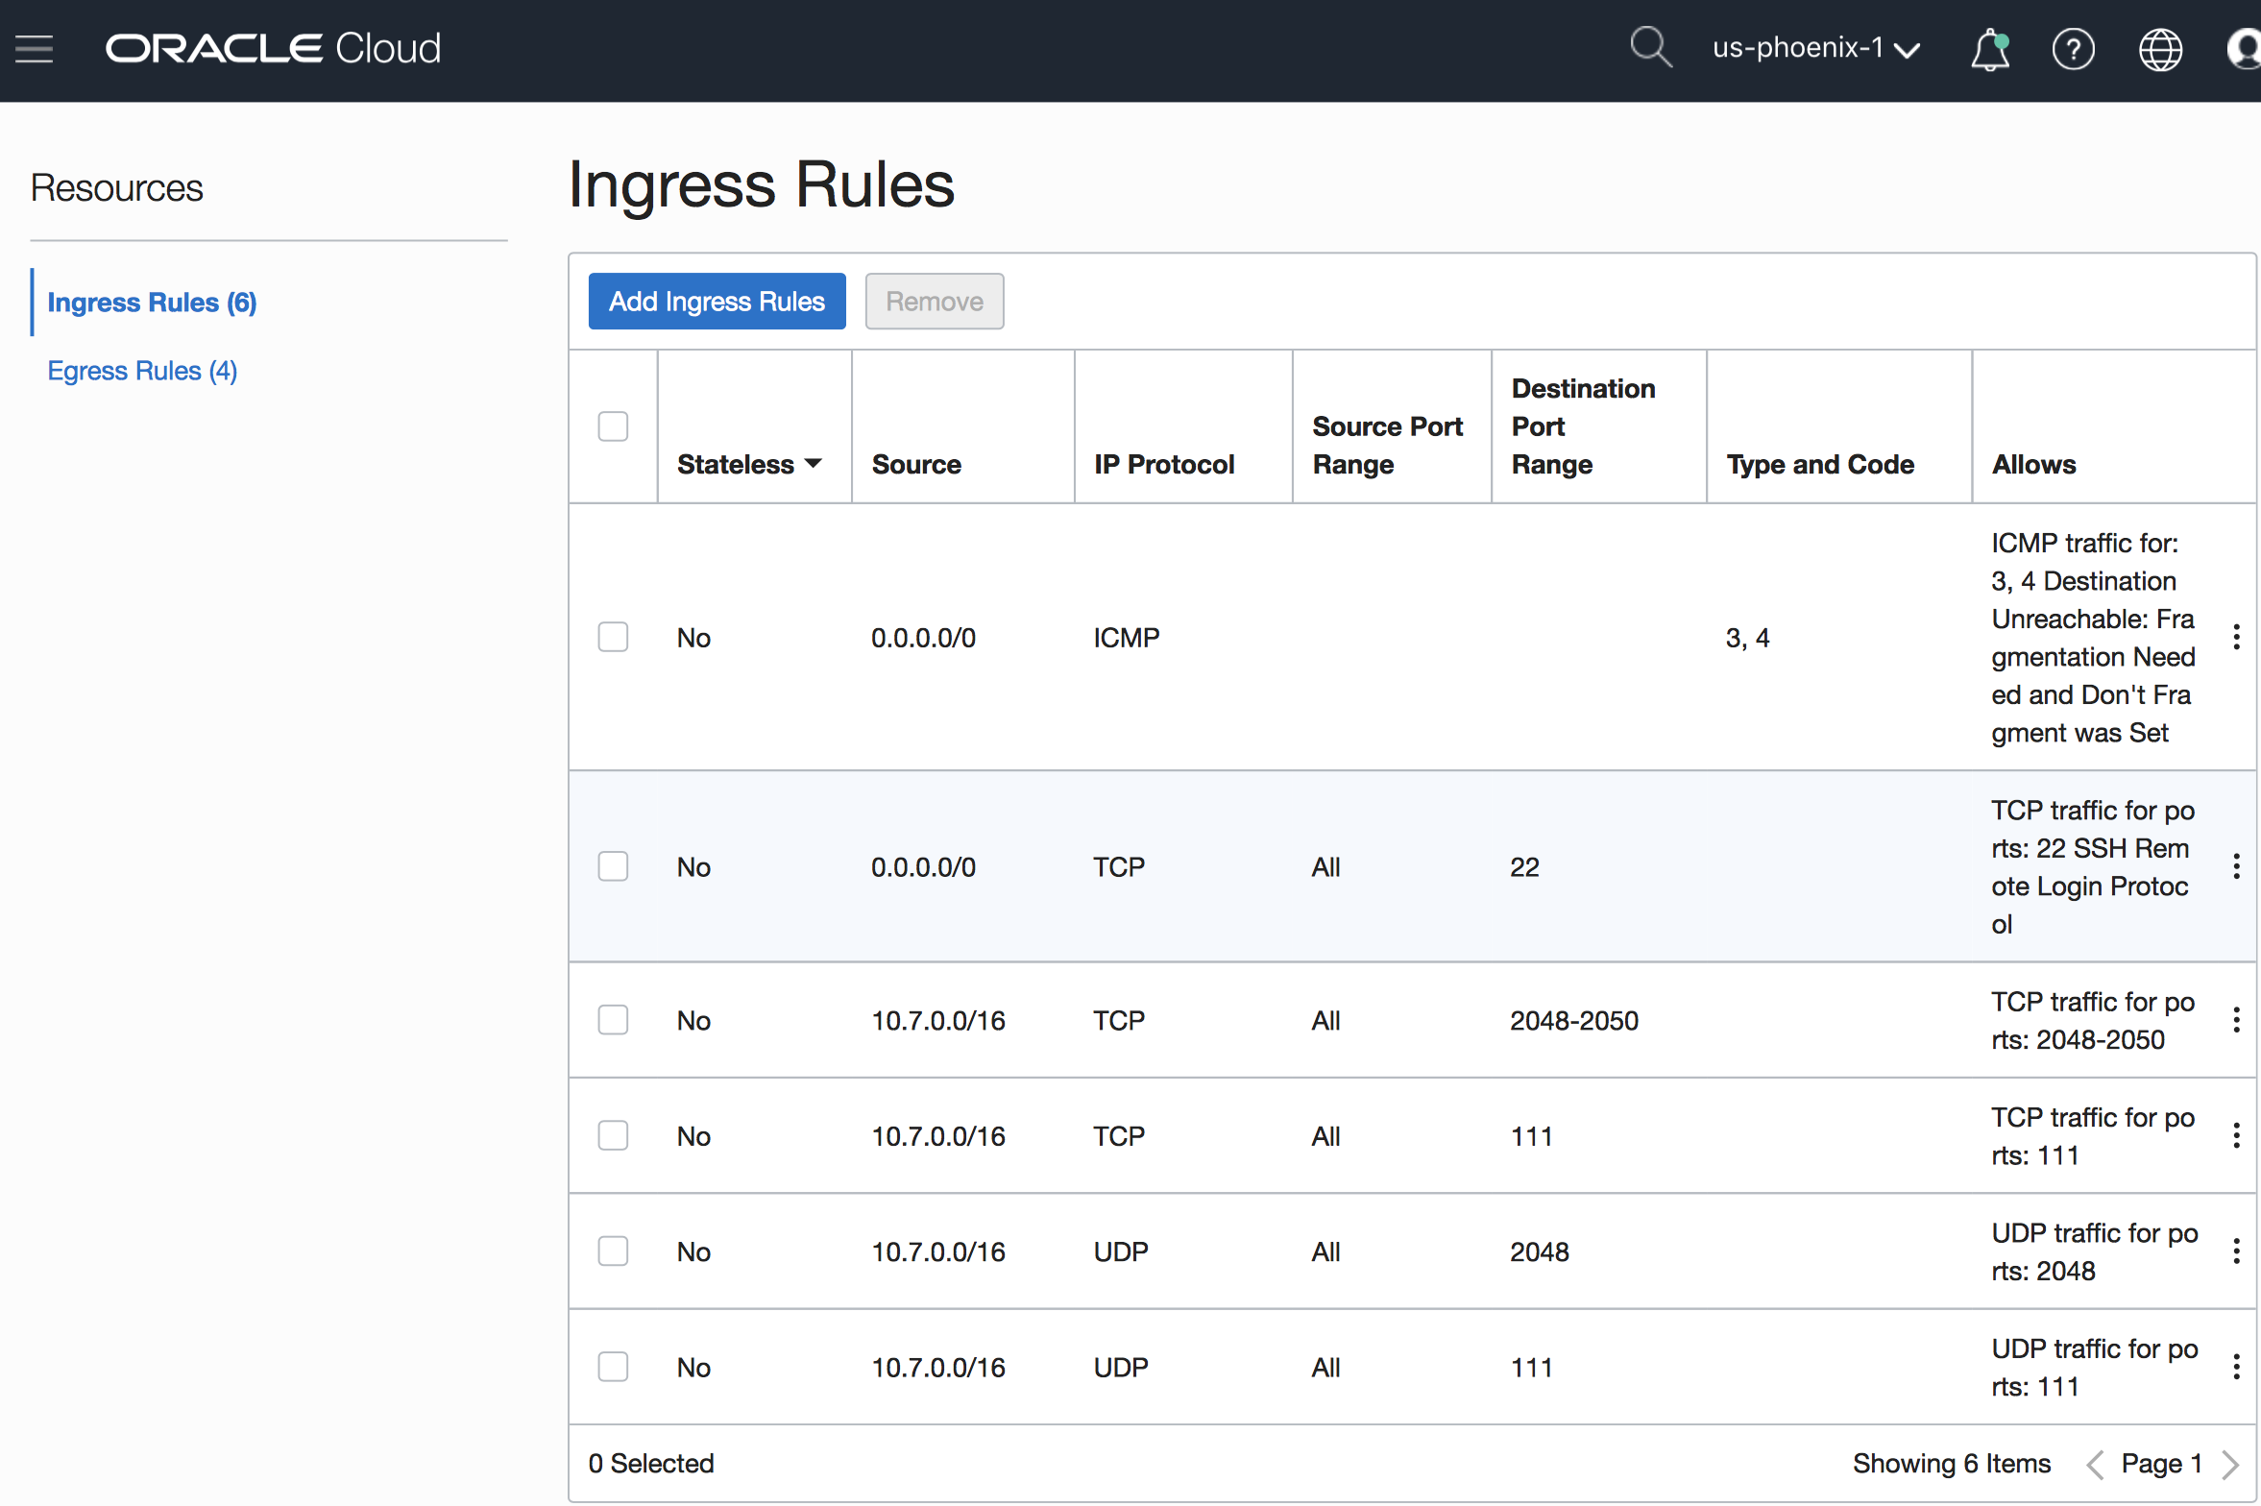Click the Remove button
2261x1506 pixels.
tap(934, 302)
